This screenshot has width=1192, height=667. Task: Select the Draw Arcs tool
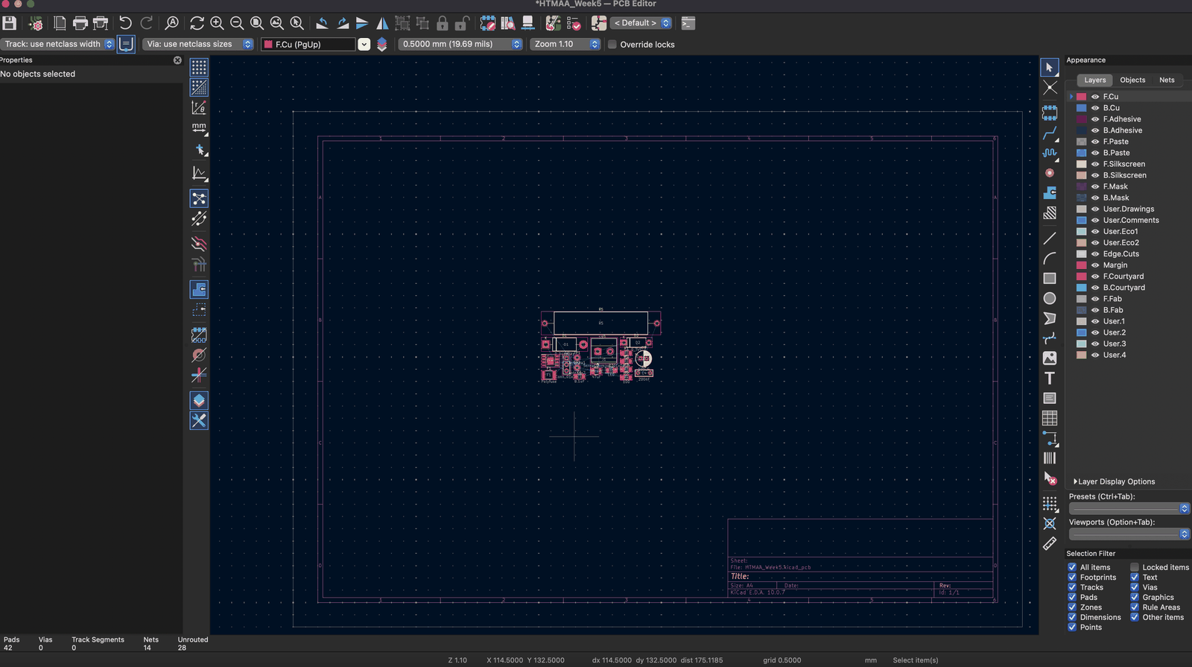[1050, 259]
